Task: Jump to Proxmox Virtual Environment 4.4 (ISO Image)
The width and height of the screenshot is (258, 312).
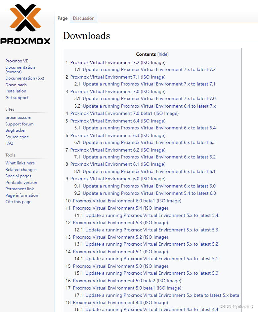Action: point(120,303)
